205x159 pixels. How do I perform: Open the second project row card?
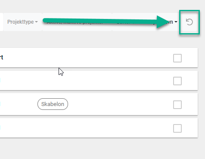pyautogui.click(x=99, y=81)
